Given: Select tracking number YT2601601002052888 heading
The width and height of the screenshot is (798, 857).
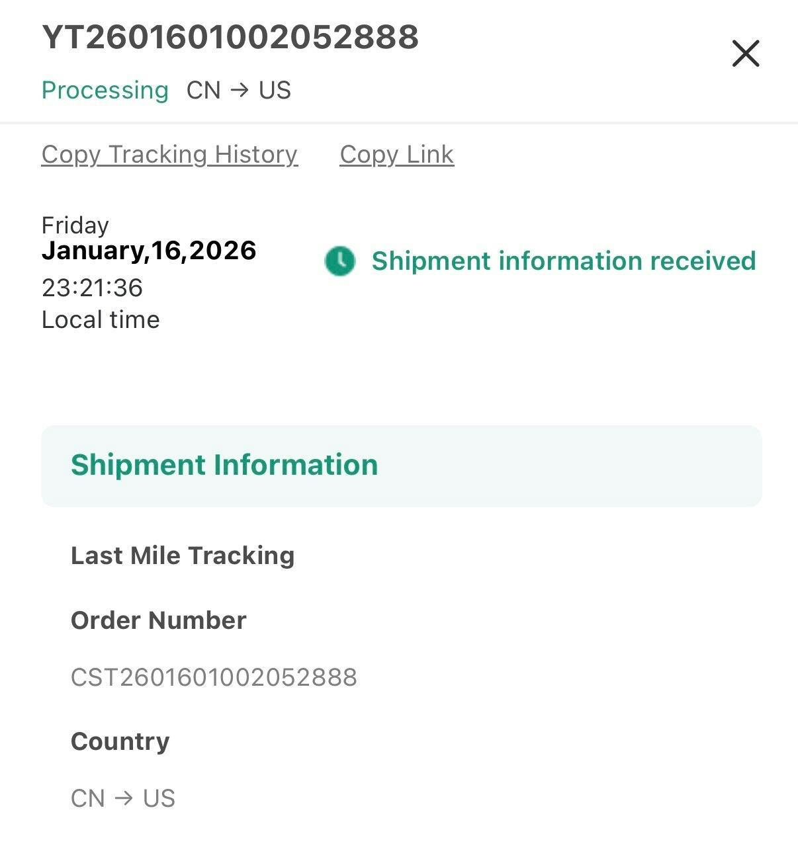Looking at the screenshot, I should tap(230, 37).
